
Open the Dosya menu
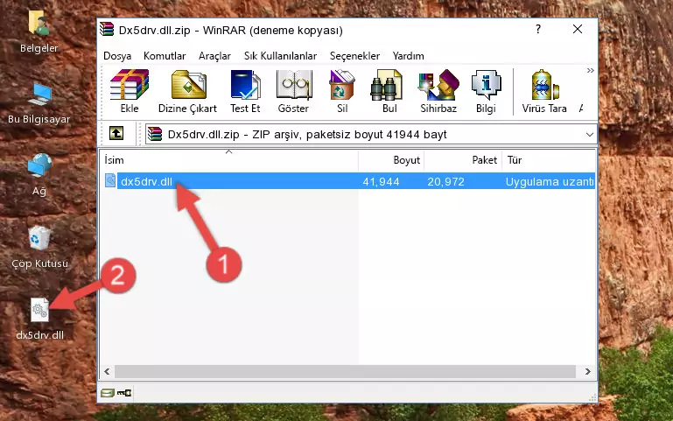(117, 56)
